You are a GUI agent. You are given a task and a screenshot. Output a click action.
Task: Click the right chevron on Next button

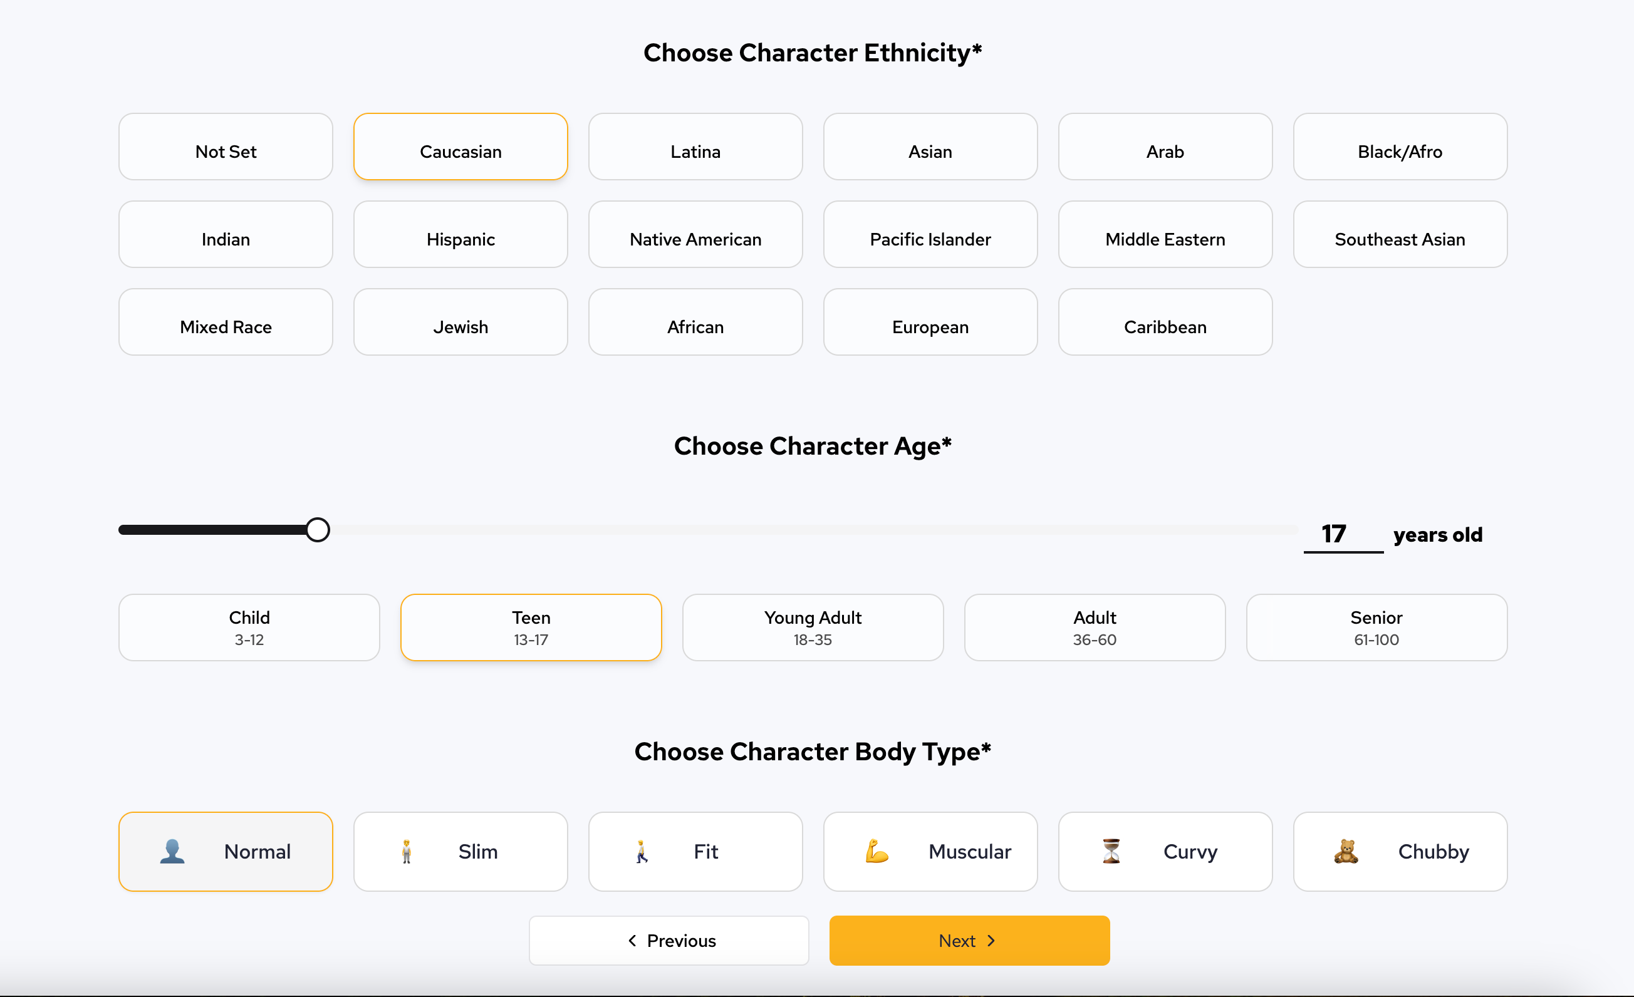[991, 941]
